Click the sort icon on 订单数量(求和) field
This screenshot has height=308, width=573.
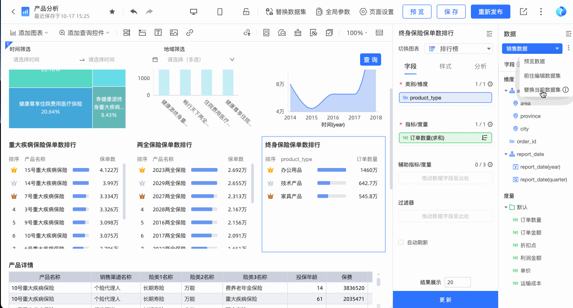click(485, 138)
